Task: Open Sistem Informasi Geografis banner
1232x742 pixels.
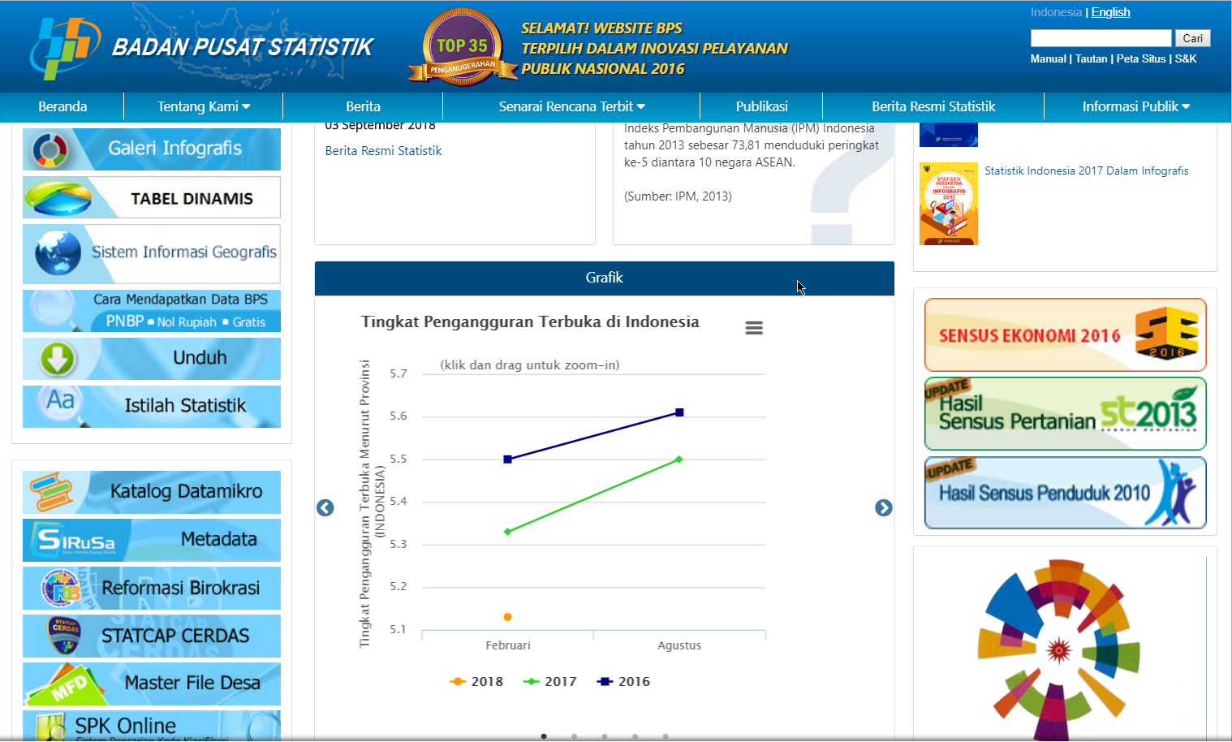Action: coord(152,253)
